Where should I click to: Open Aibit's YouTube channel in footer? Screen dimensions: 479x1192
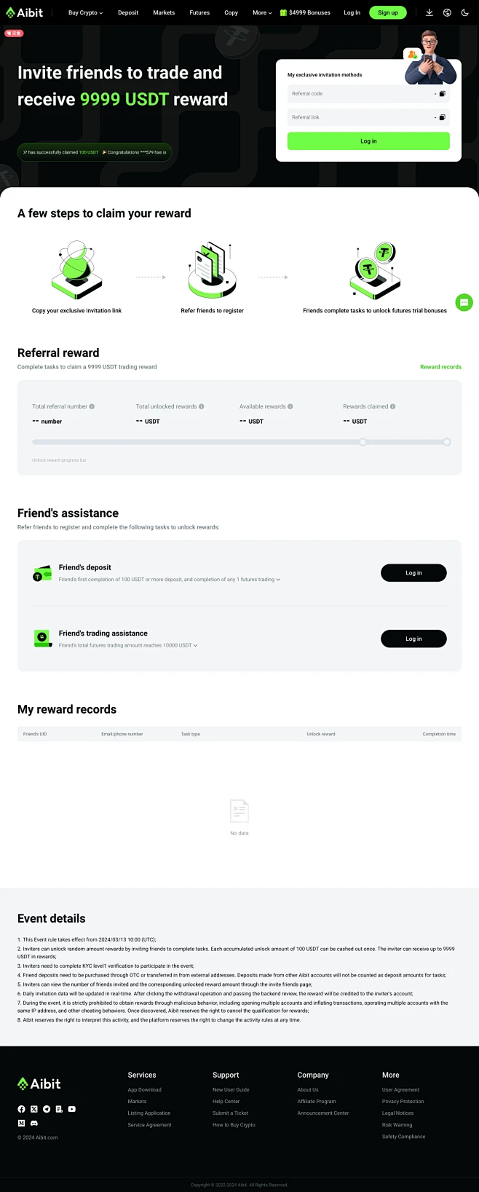[x=71, y=1109]
